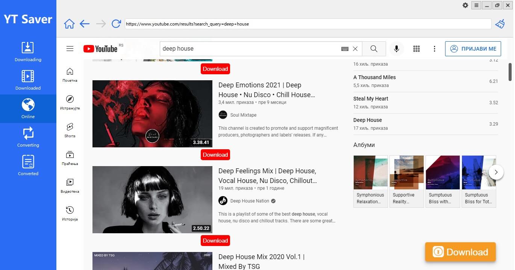The height and width of the screenshot is (270, 515).
Task: Show next albums with carousel arrow
Action: 496,172
